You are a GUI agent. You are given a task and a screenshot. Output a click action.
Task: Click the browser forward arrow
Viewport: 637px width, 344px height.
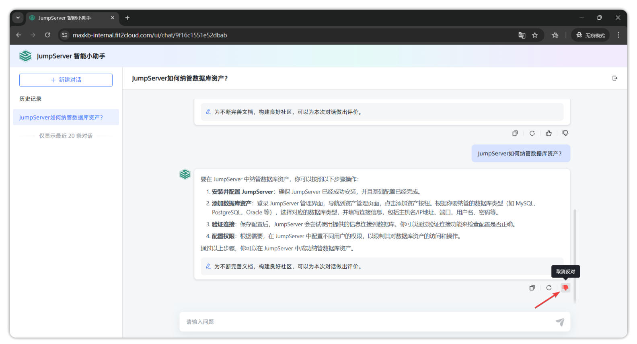click(33, 35)
